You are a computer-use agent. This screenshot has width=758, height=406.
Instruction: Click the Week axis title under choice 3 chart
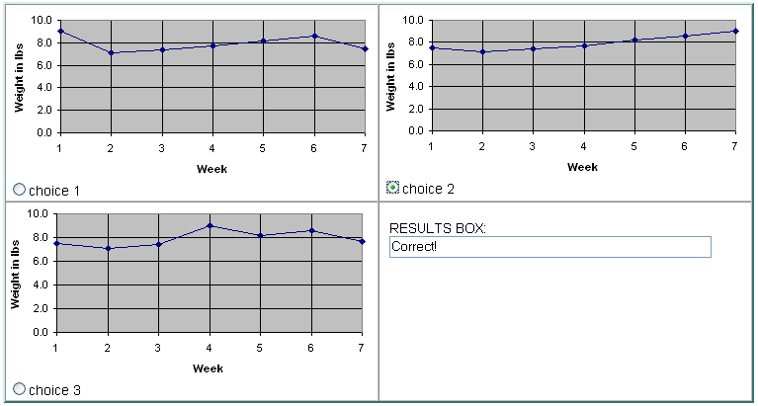click(208, 368)
